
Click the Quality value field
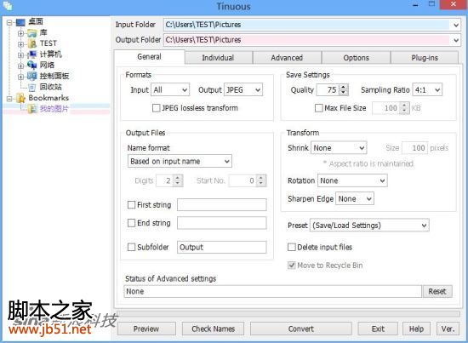[x=328, y=90]
